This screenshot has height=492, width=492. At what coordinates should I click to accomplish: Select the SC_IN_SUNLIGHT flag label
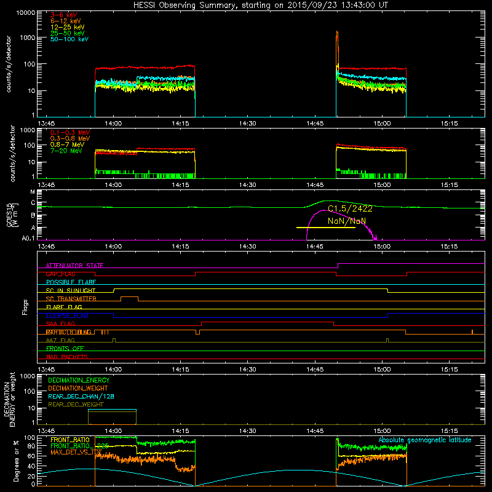point(71,290)
